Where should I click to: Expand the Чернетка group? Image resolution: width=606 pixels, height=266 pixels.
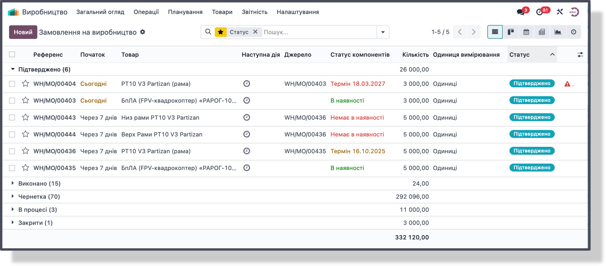pos(12,196)
